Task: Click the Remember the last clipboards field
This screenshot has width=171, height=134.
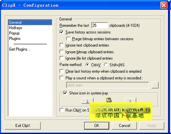Action: pos(99,26)
